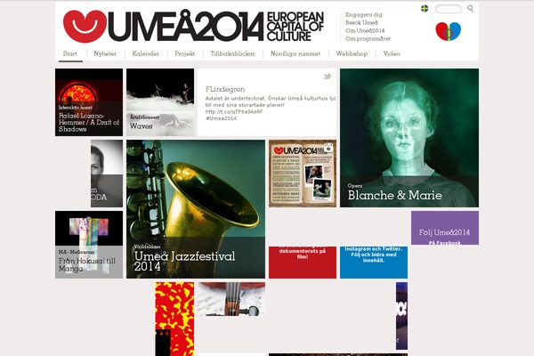Screen dimensions: 534x356
Task: Click the Umeå2014 heart smile logo
Action: tap(85, 26)
